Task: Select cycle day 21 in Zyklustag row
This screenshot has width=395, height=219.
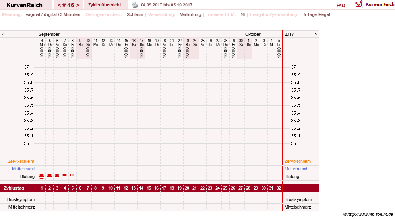Action: [194, 188]
